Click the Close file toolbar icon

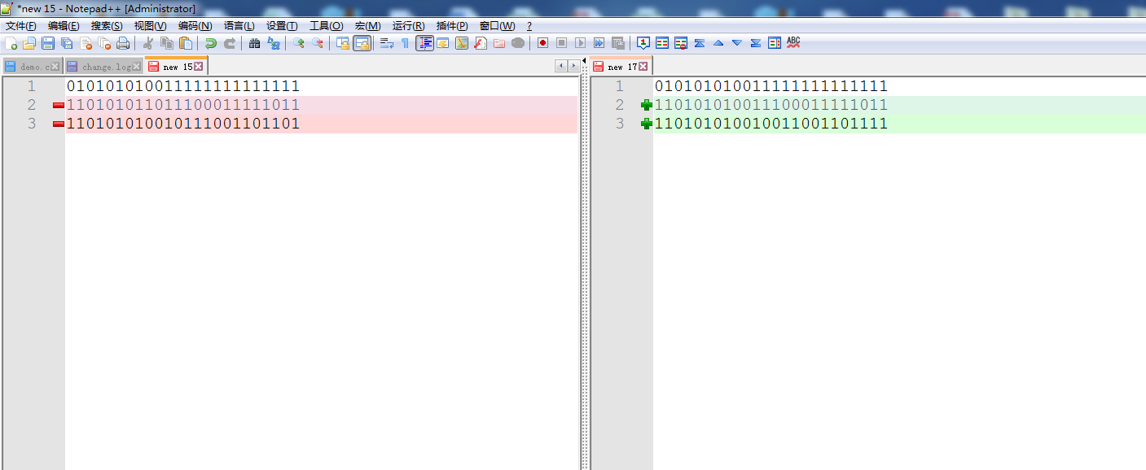(x=86, y=43)
